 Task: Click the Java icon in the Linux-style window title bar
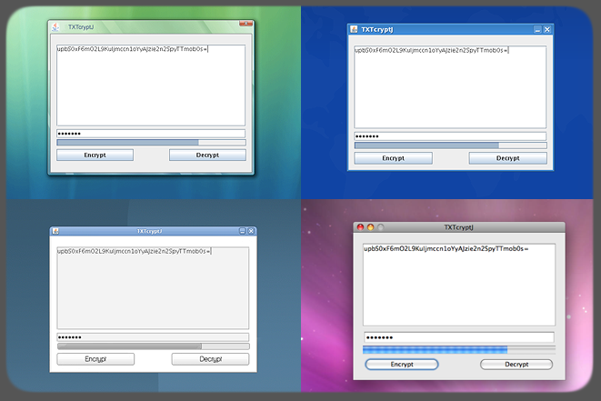56,231
